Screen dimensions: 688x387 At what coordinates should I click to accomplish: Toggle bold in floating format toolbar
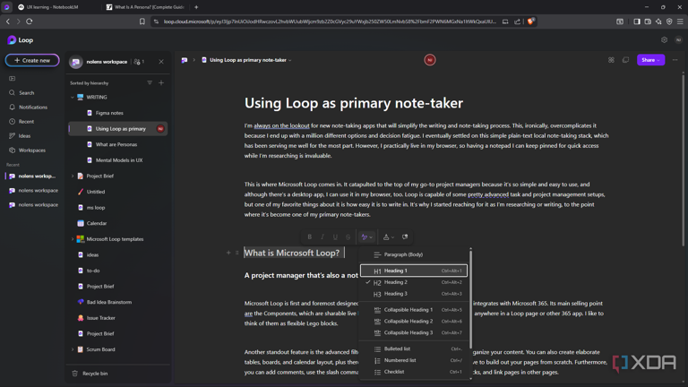tap(310, 236)
